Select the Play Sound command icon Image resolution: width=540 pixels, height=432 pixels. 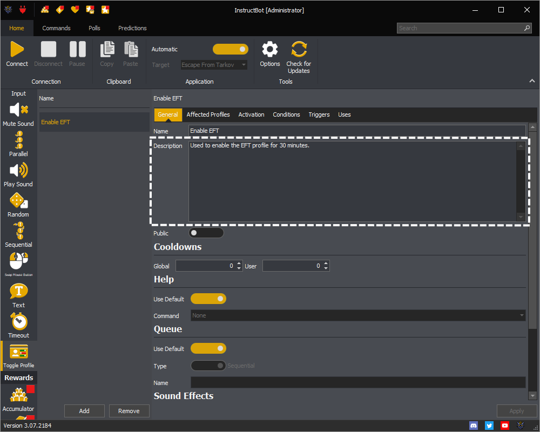[x=18, y=171]
